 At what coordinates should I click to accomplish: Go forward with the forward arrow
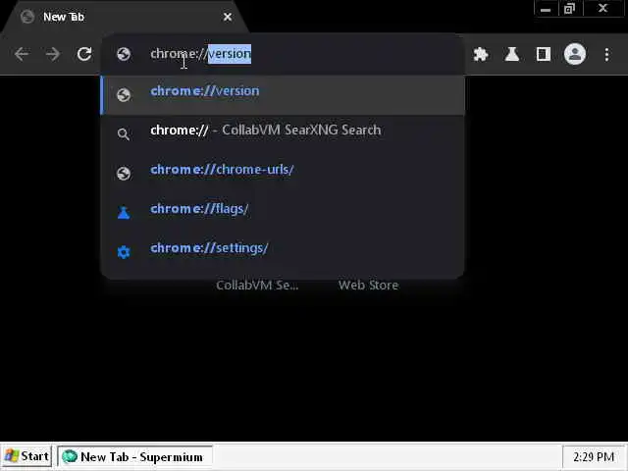[53, 54]
